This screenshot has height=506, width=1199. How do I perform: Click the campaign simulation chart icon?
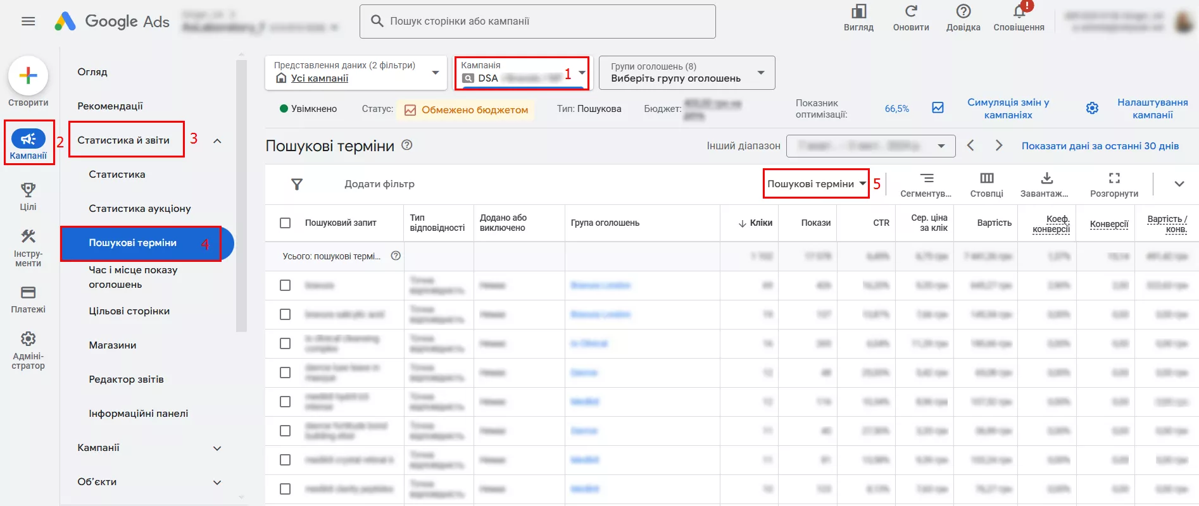click(x=938, y=108)
